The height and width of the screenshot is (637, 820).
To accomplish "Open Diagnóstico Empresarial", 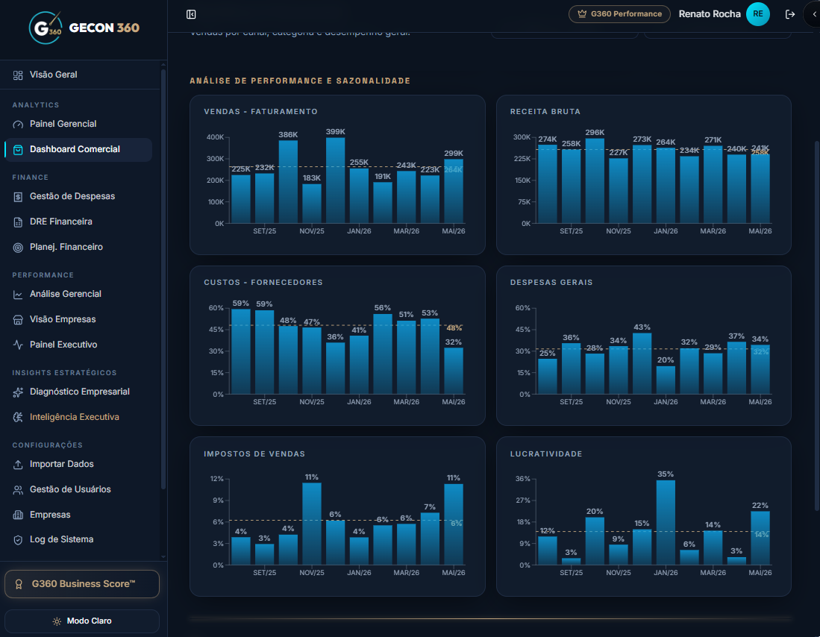I will coord(78,392).
